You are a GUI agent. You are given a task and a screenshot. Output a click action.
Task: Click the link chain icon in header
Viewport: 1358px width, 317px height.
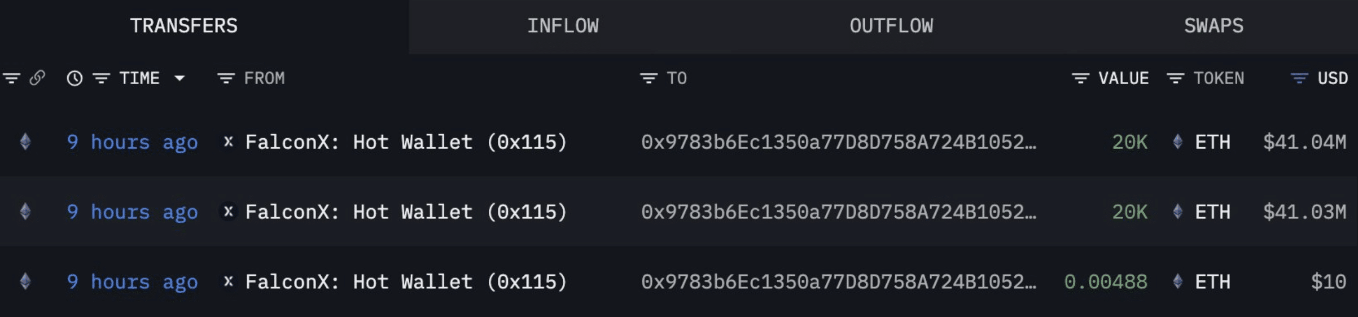[x=37, y=78]
